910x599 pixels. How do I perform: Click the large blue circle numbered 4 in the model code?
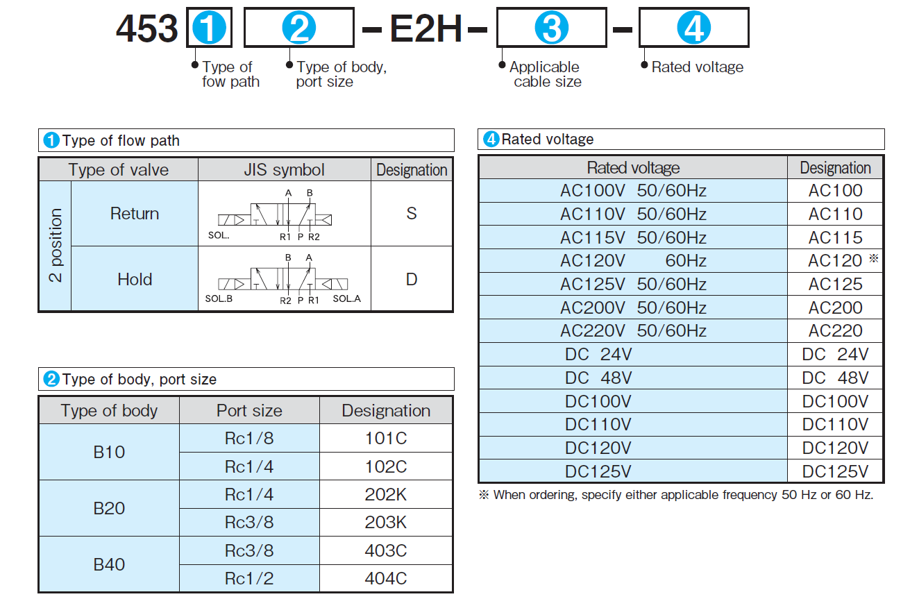(693, 28)
